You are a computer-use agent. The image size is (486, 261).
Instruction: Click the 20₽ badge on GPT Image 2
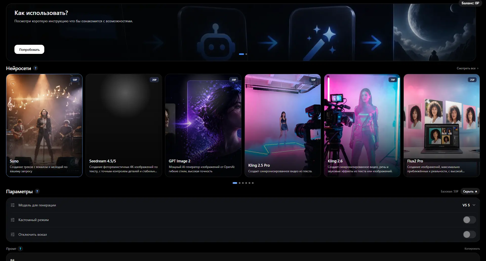[x=234, y=80]
